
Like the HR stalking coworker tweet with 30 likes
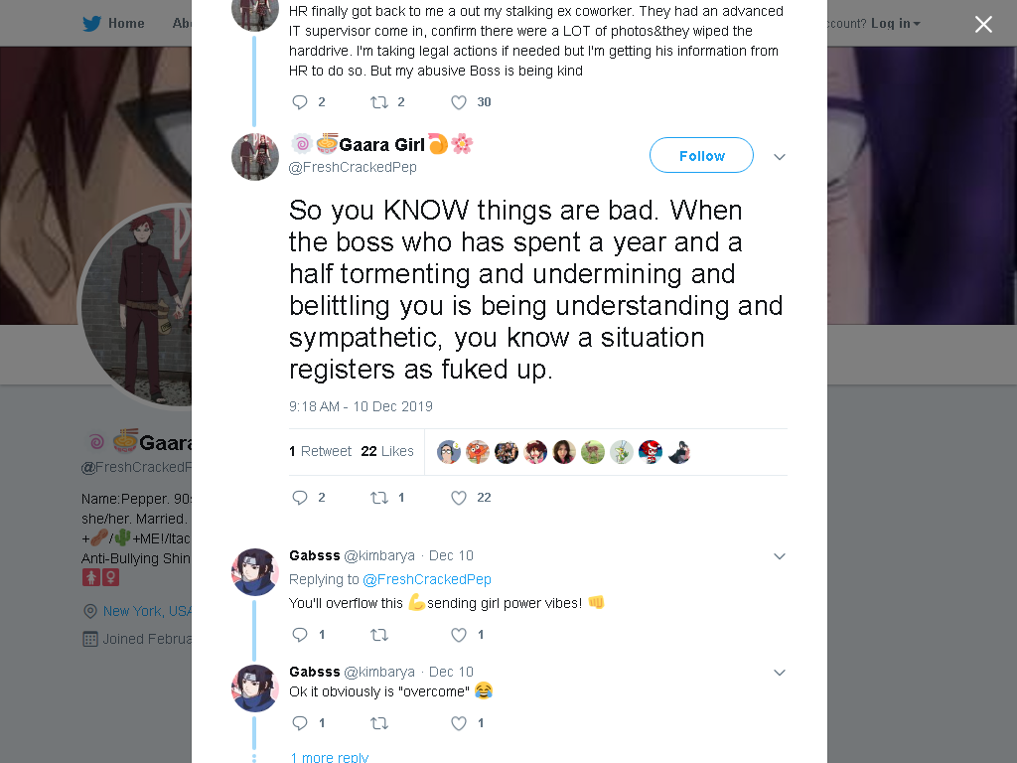pos(459,102)
